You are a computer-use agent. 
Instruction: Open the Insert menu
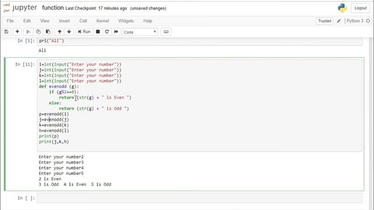64,21
